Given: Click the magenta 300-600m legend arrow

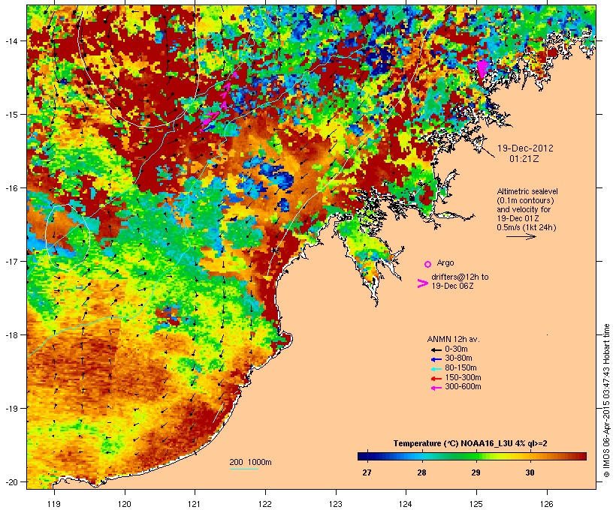Looking at the screenshot, I should coord(436,388).
